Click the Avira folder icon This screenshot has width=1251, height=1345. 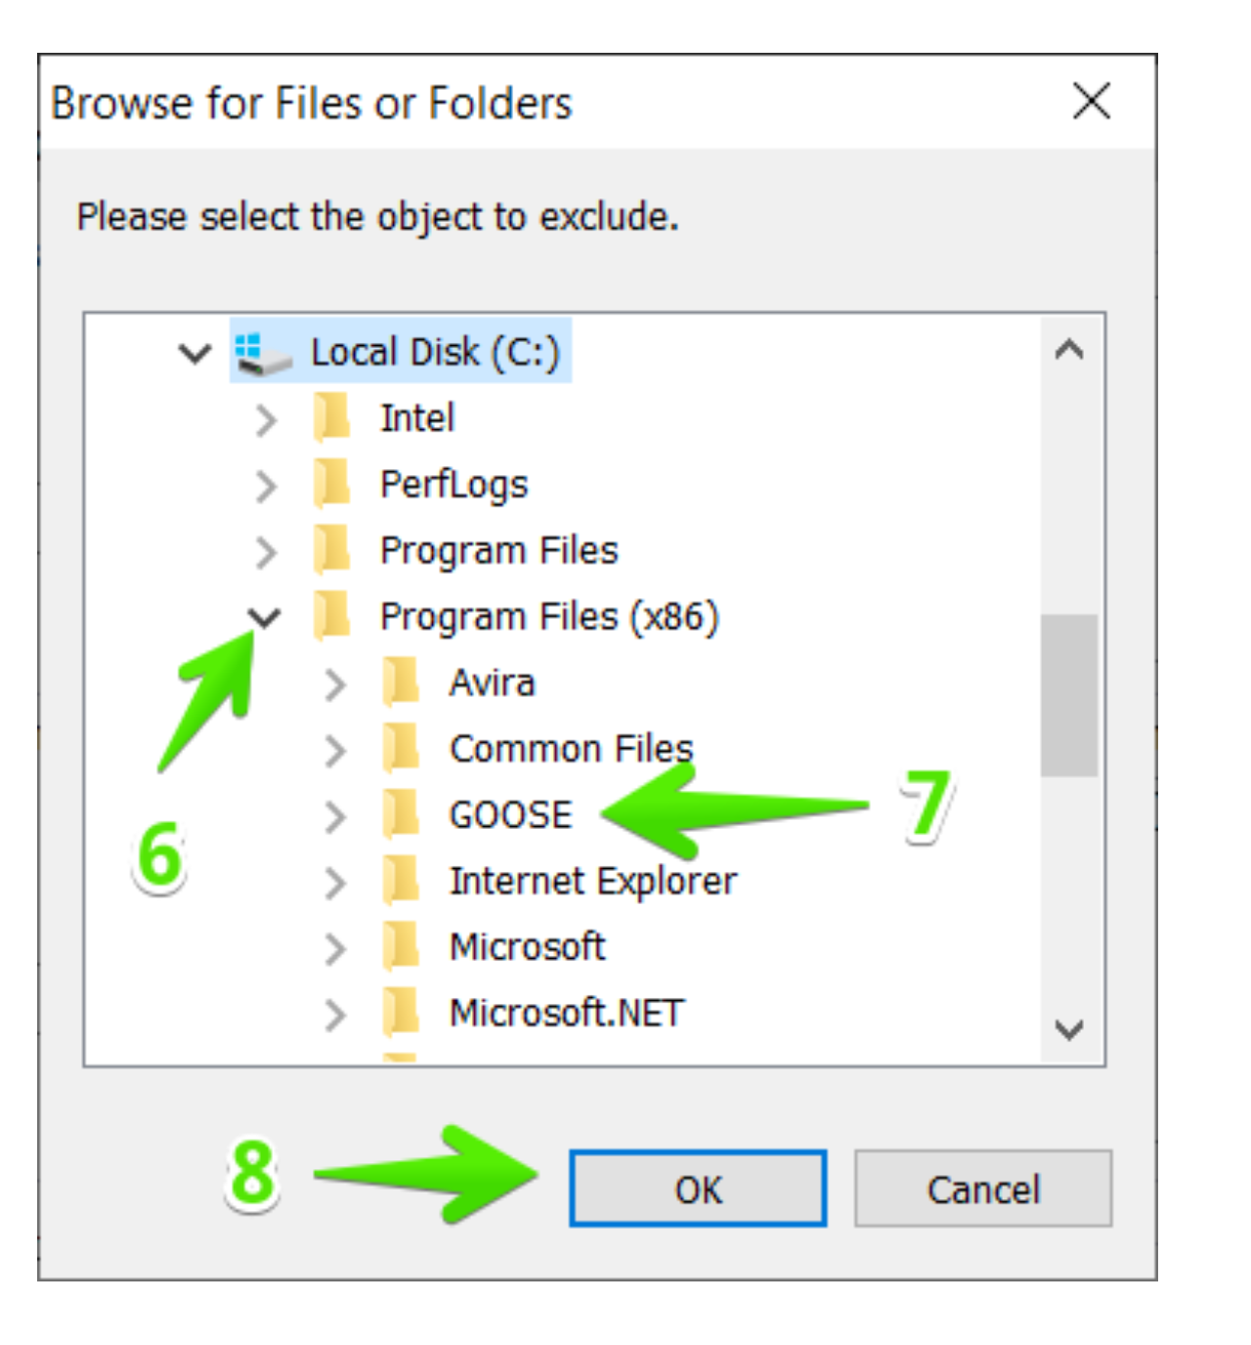tap(401, 682)
